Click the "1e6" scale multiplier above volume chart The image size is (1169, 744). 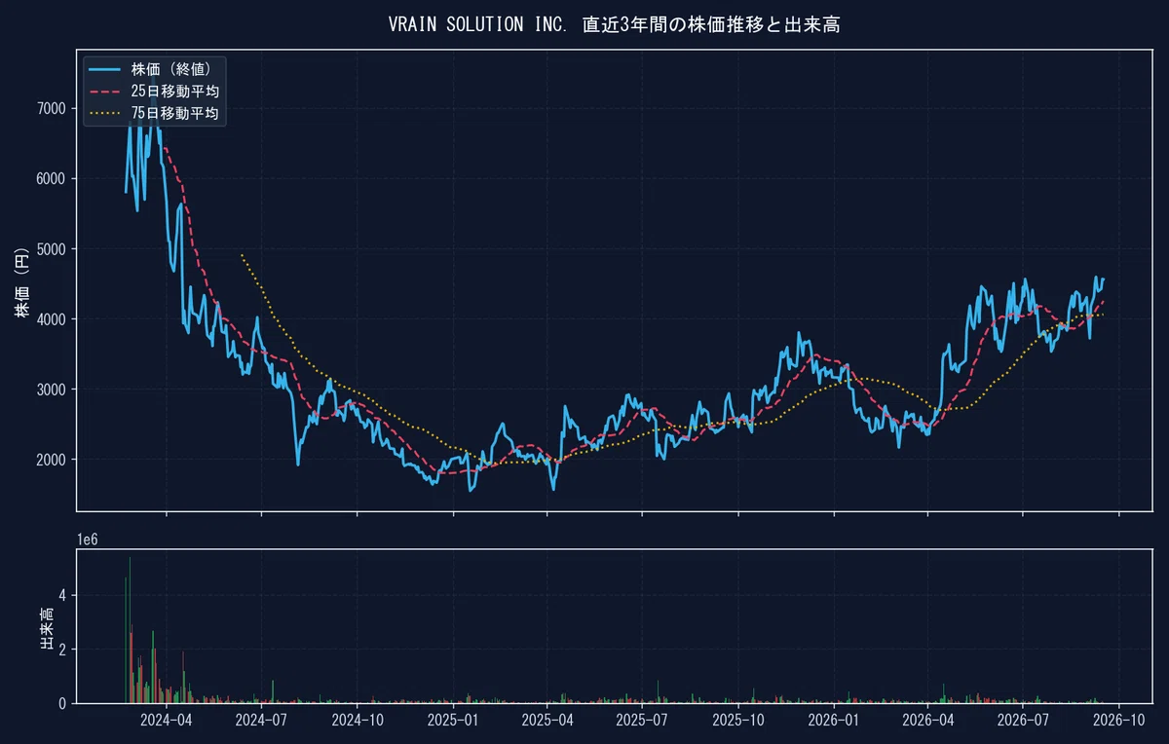[x=89, y=539]
